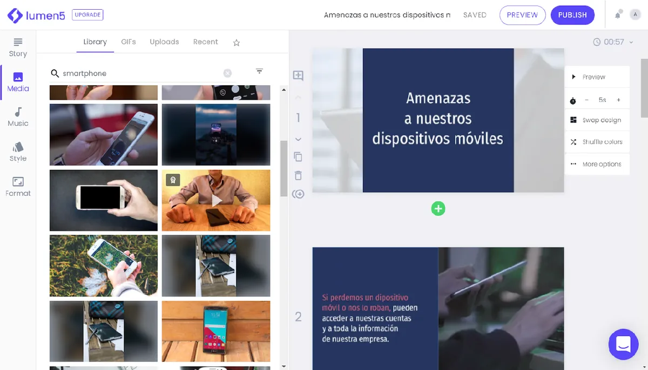Image resolution: width=648 pixels, height=370 pixels.
Task: Switch to the Uploads tab
Action: [164, 42]
